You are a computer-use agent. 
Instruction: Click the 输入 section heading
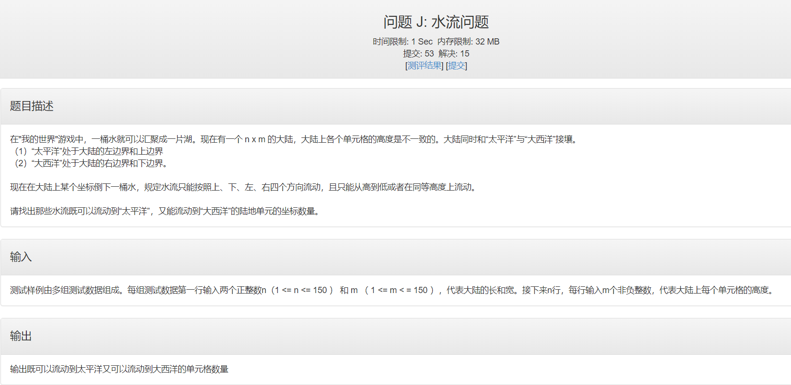click(21, 257)
